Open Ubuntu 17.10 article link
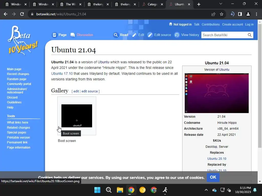This screenshot has width=262, height=196. pos(62,73)
